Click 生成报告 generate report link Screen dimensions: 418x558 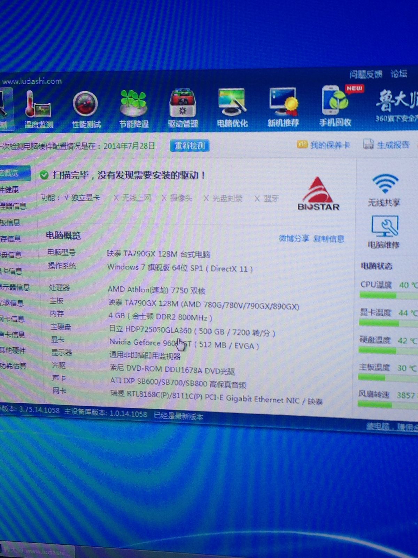[x=393, y=144]
